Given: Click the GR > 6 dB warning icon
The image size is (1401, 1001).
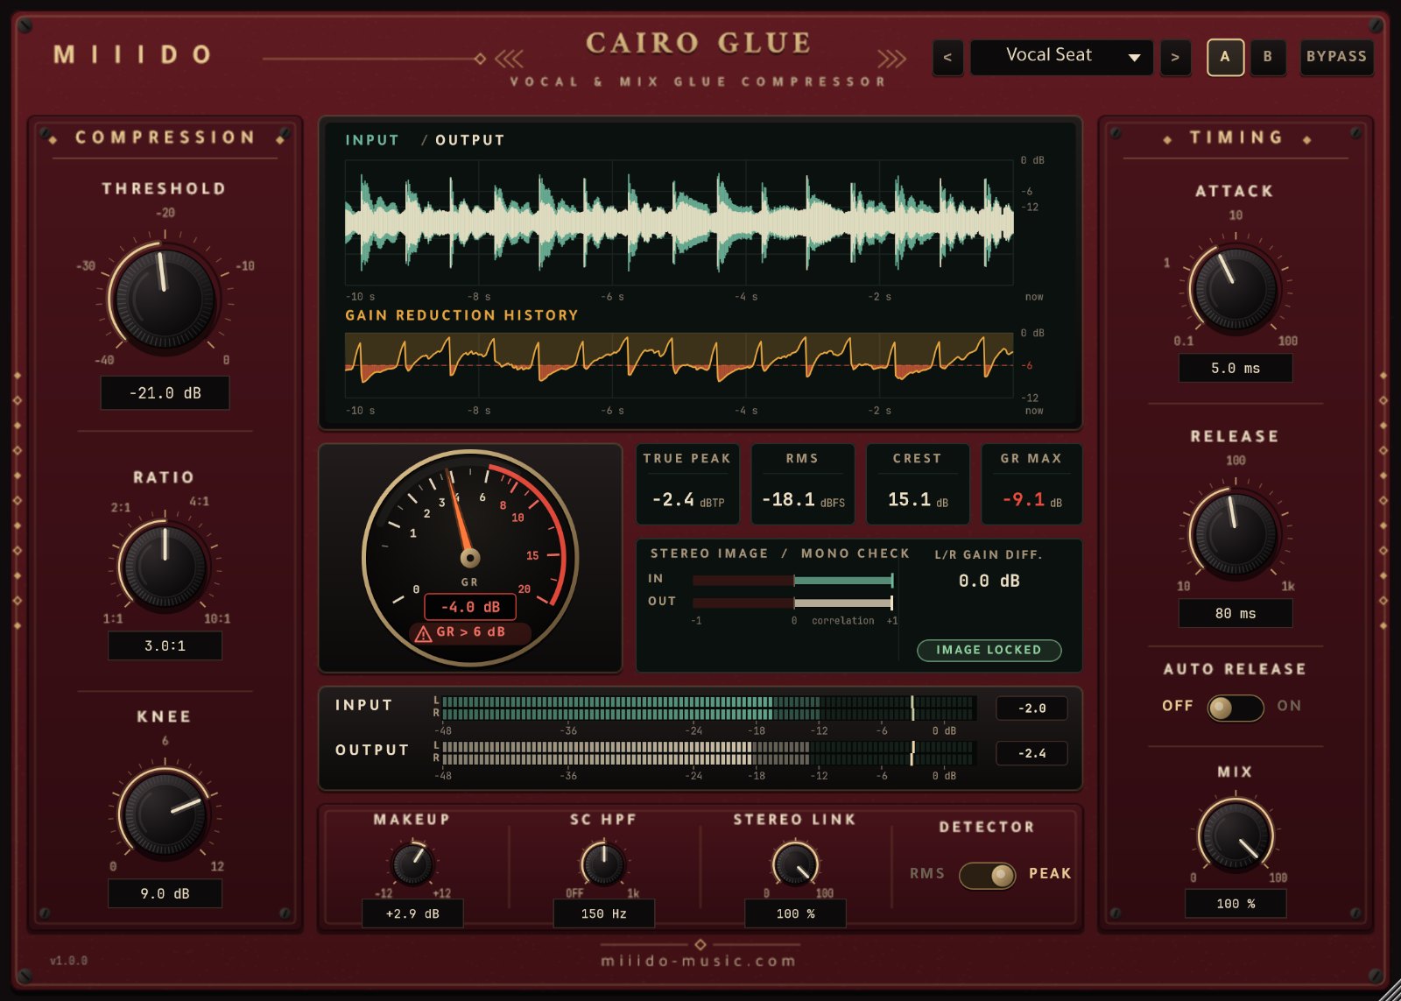Looking at the screenshot, I should (424, 633).
